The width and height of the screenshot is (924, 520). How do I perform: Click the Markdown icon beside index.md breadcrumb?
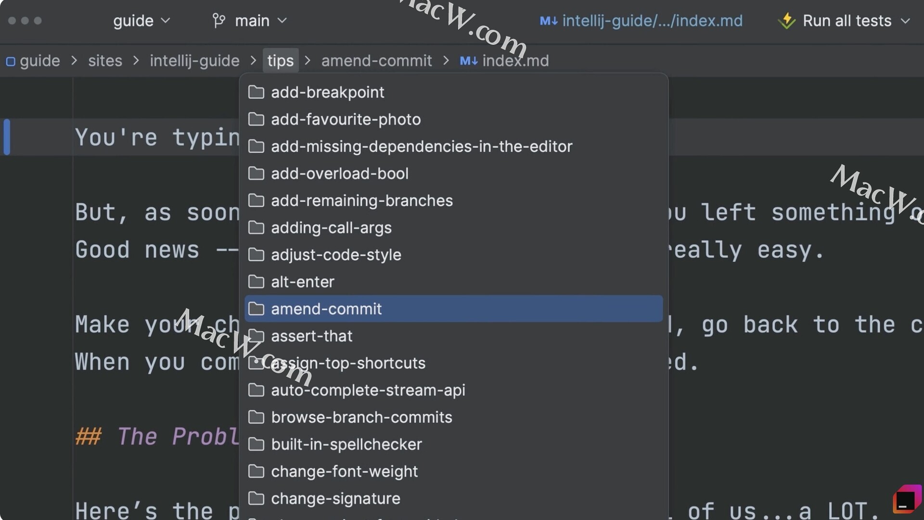point(469,61)
